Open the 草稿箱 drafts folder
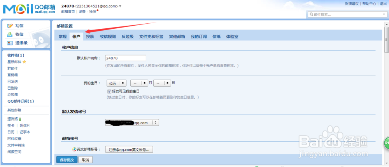This screenshot has height=167, width=389. point(13,75)
